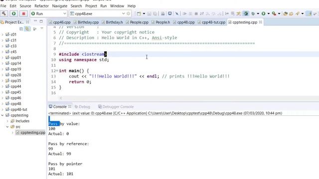Collapse the src folder node
Image resolution: width=319 pixels, height=179 pixels.
[7, 127]
